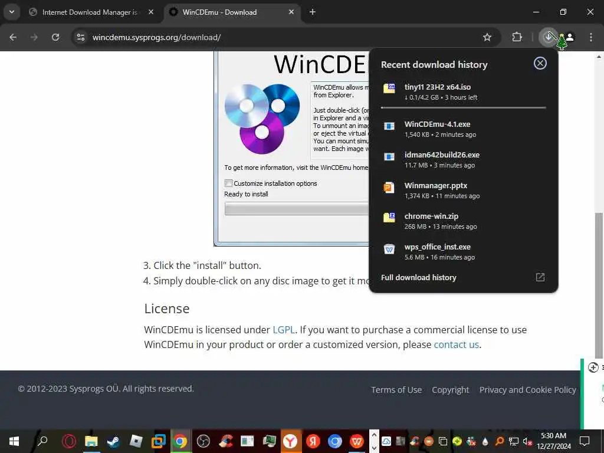Bookmark this page with the star icon
Image resolution: width=604 pixels, height=453 pixels.
(x=487, y=37)
